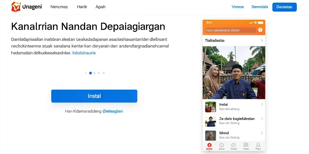Tap the round pause-style tab icon in the phone bottom bar

click(234, 145)
